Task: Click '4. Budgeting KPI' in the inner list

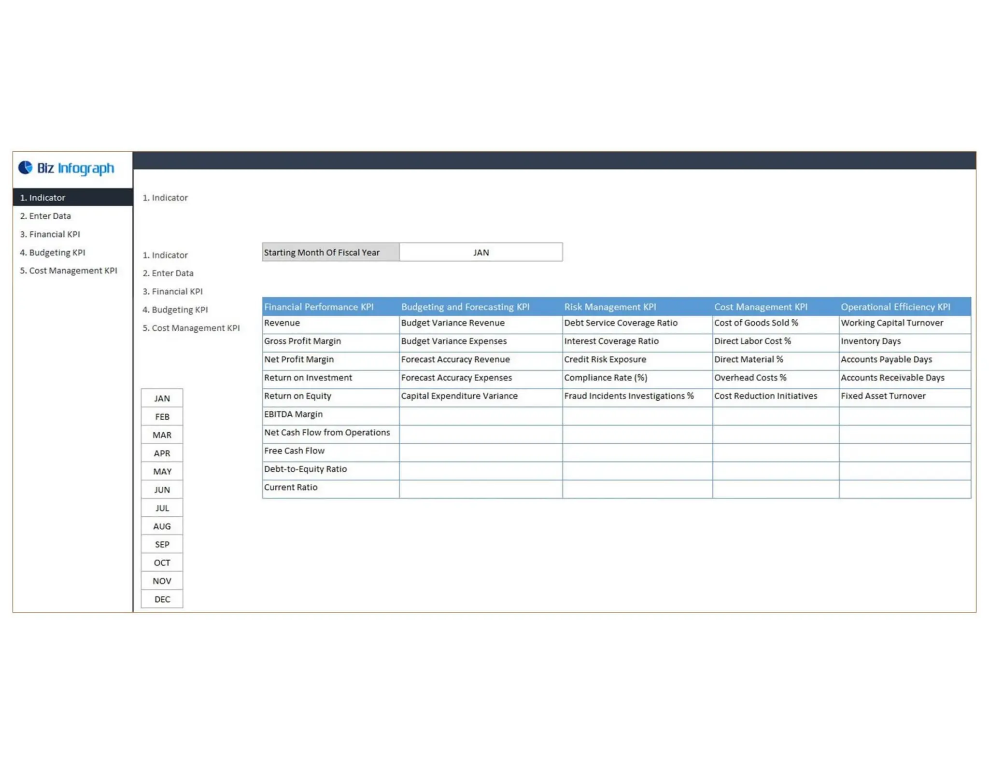Action: (175, 310)
